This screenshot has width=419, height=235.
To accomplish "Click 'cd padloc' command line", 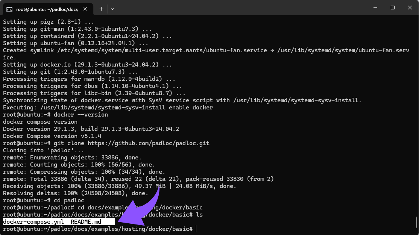I will (44, 200).
